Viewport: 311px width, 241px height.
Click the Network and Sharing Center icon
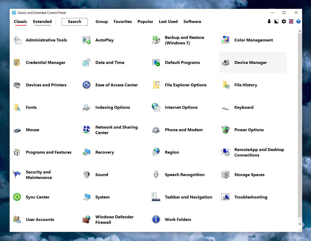coord(87,130)
